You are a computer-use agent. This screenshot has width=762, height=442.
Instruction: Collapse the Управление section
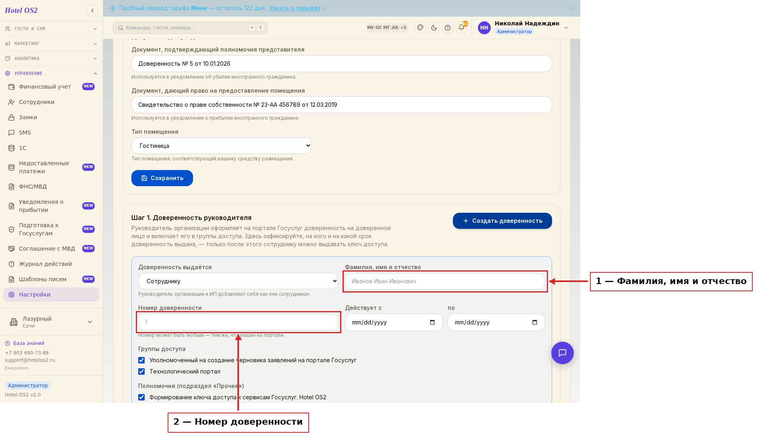[x=51, y=73]
